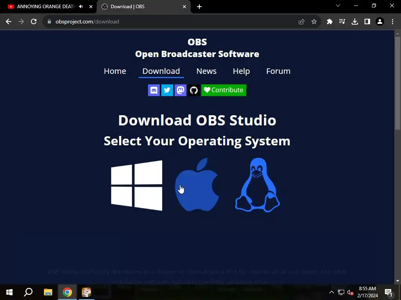
Task: Open the Chrome three-dot menu
Action: (392, 22)
